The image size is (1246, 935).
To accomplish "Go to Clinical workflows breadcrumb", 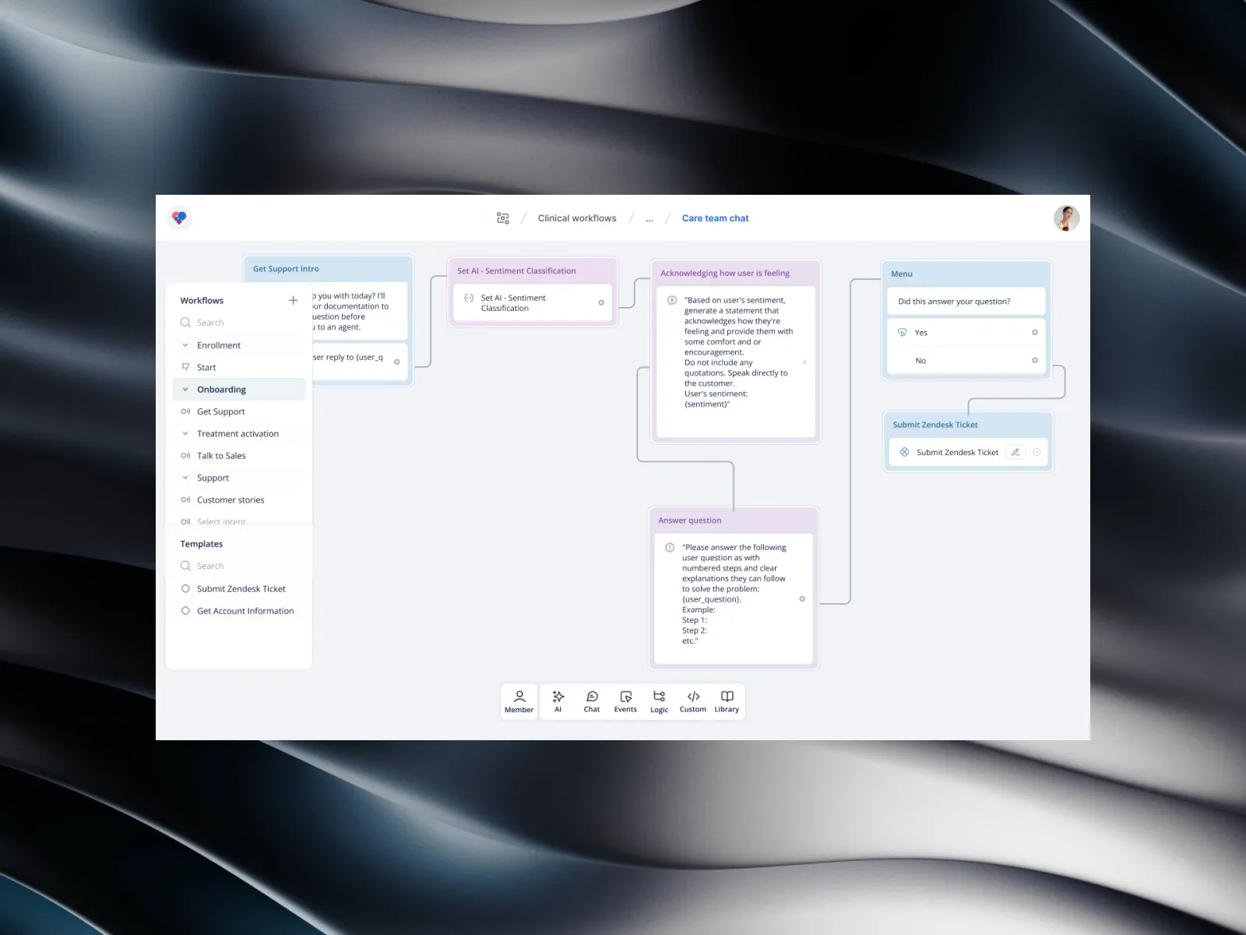I will (x=577, y=218).
